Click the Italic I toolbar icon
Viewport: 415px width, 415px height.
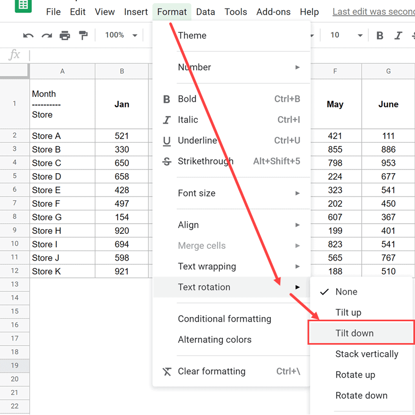[398, 35]
